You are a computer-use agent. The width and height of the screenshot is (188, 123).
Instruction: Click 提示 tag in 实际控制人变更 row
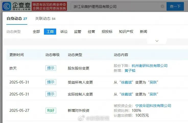(x=51, y=94)
